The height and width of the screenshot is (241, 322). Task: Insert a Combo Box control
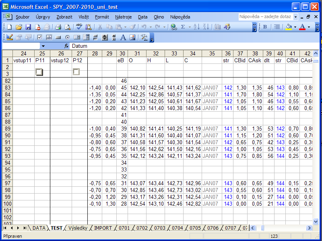tap(86, 37)
